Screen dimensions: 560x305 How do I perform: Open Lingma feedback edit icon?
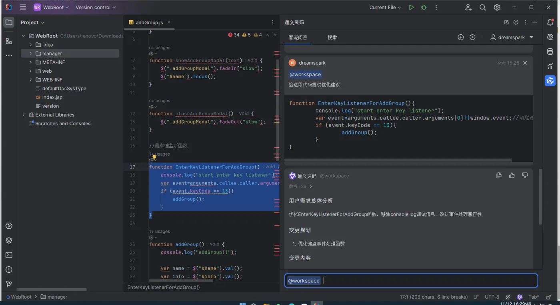coord(506,22)
